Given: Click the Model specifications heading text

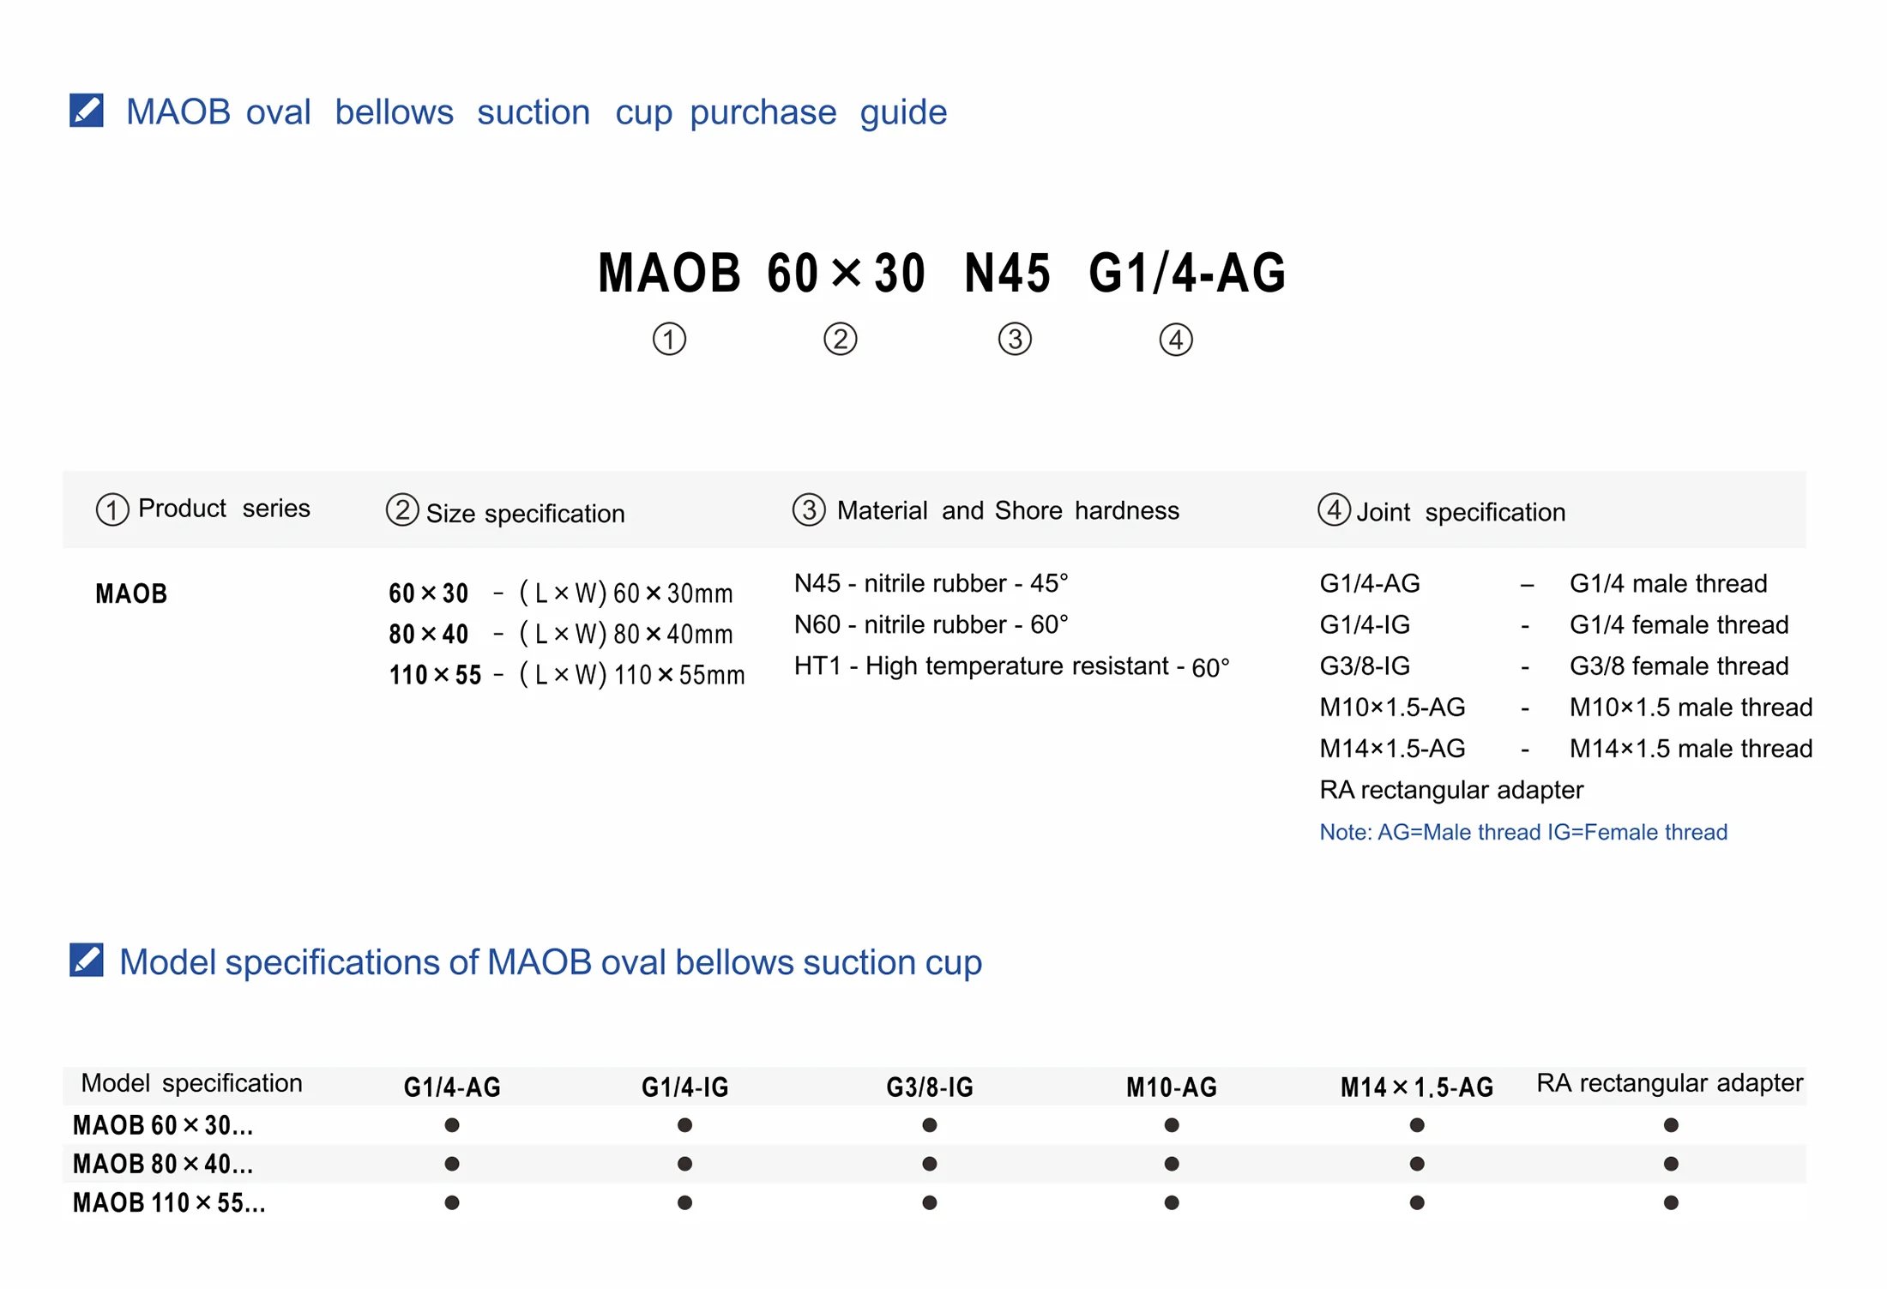Looking at the screenshot, I should point(550,961).
